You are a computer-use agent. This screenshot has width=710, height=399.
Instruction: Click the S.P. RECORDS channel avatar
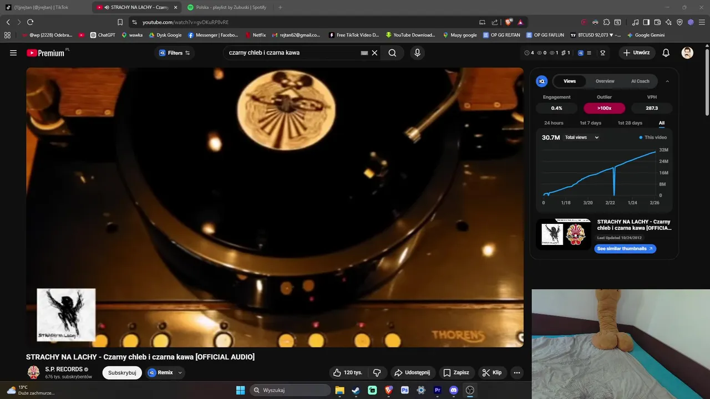pos(33,372)
